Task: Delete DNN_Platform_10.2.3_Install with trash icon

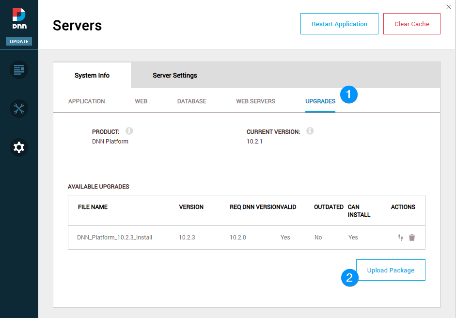Action: [412, 238]
